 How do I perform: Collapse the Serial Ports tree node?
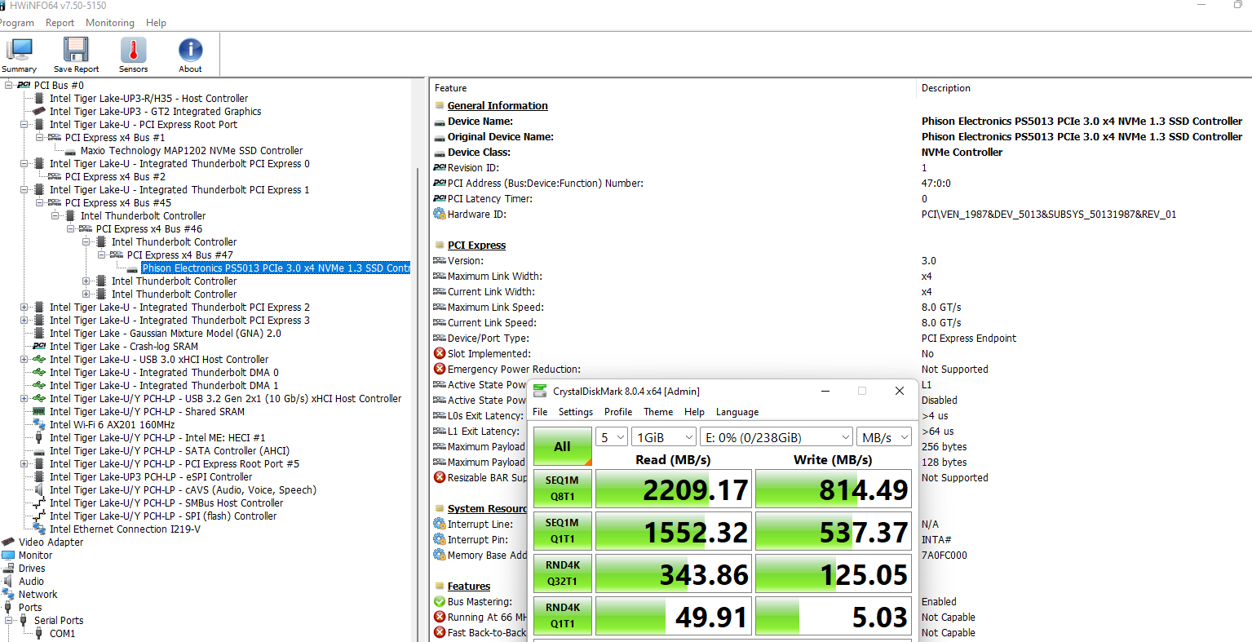(x=9, y=620)
